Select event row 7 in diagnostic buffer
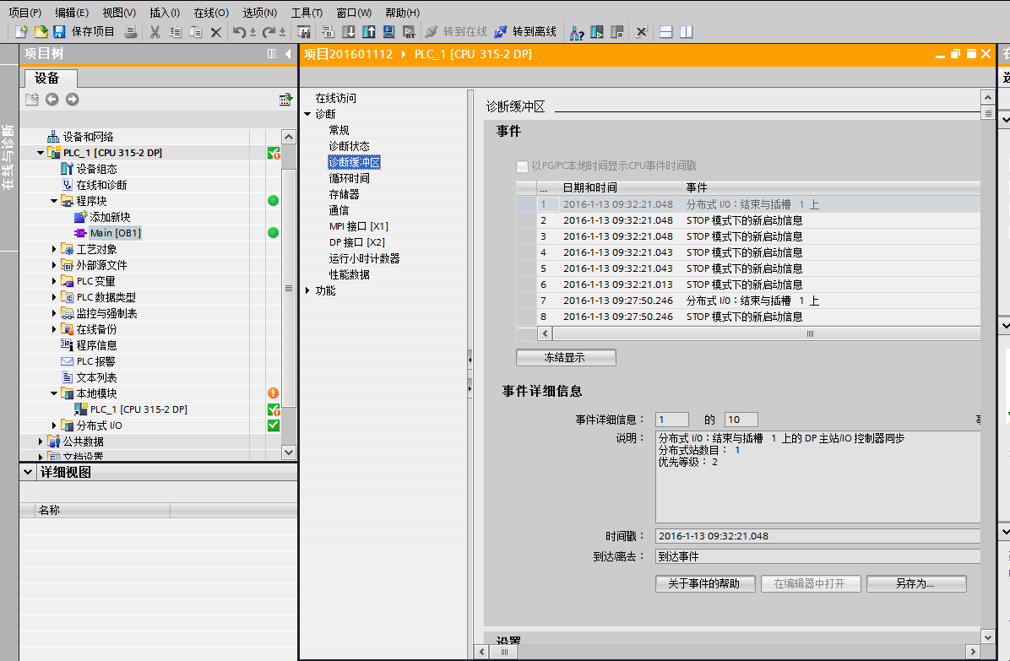This screenshot has height=661, width=1010. click(x=748, y=301)
